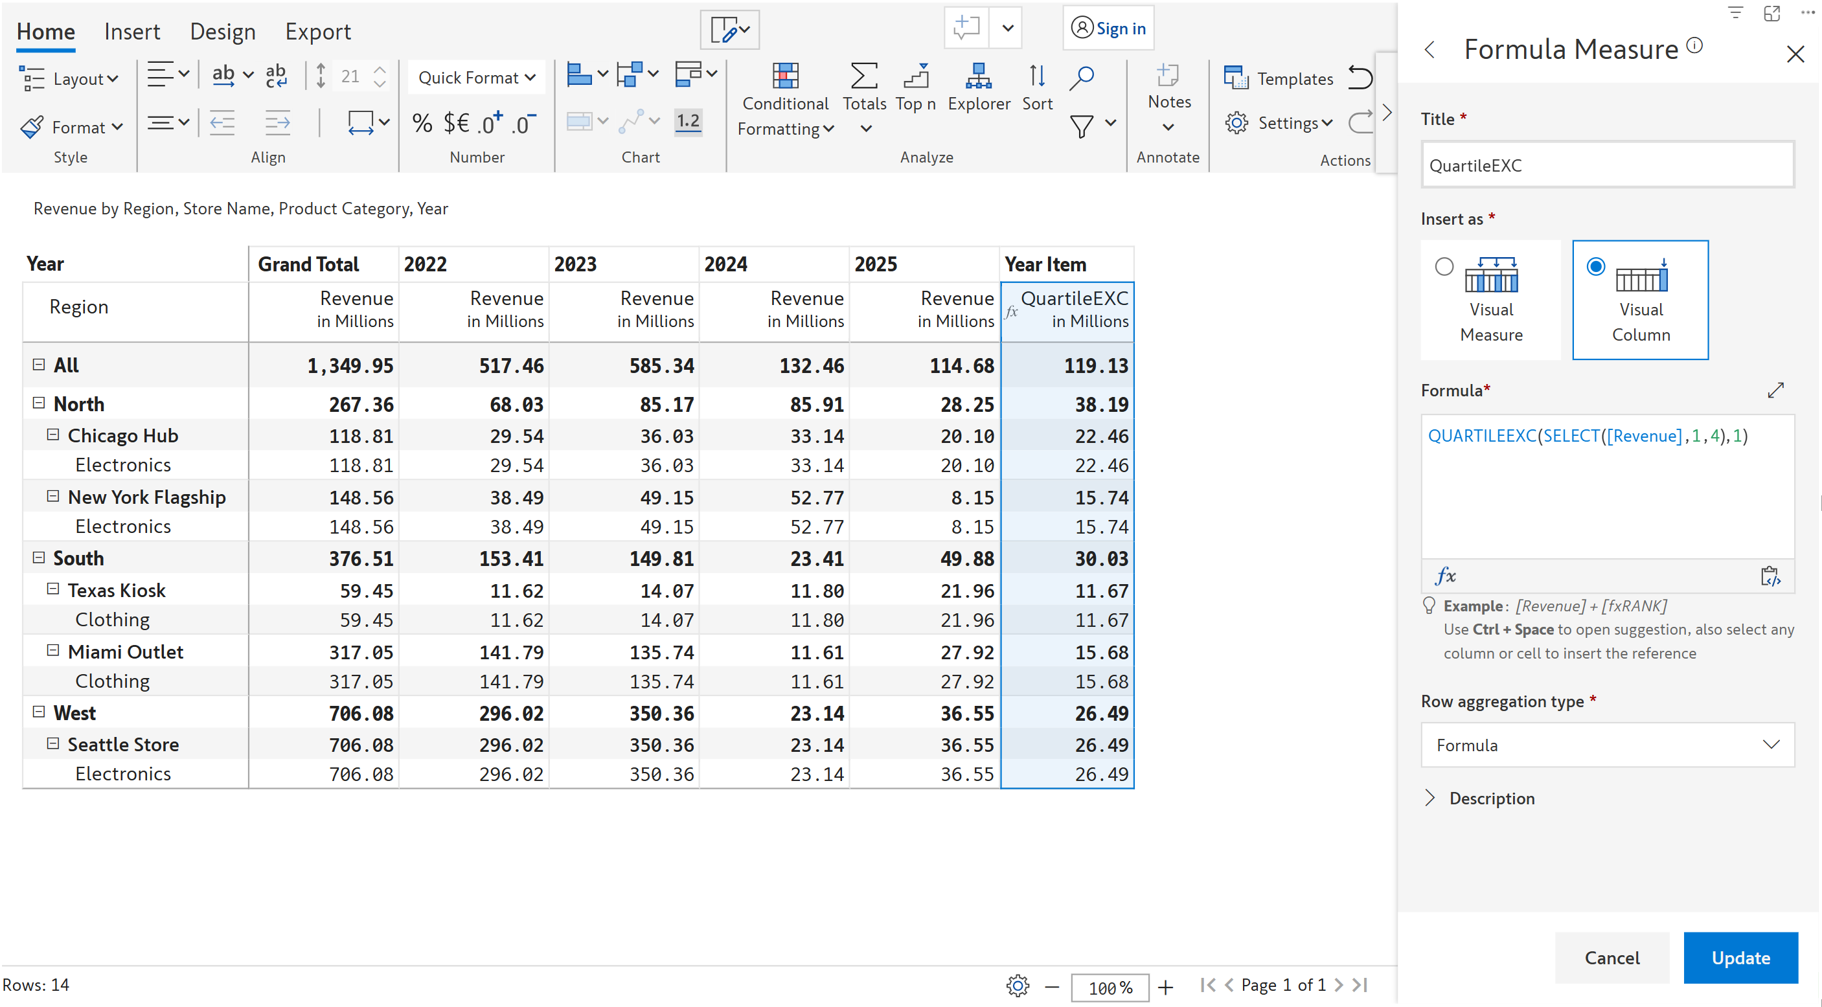Open the Explorer hierarchy icon
This screenshot has height=1007, width=1822.
tap(978, 76)
